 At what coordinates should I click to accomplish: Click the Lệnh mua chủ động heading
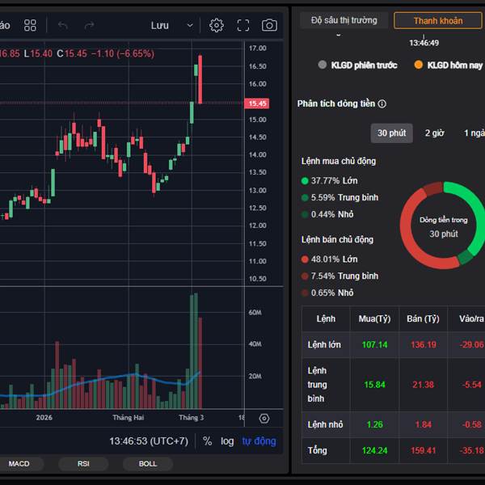coord(339,161)
